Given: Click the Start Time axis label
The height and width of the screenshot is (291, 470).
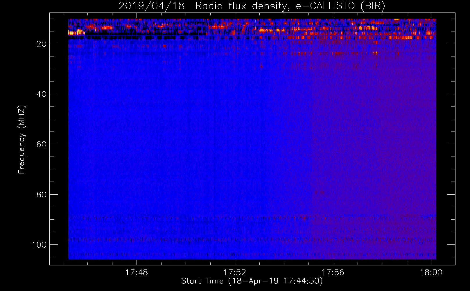Looking at the screenshot, I should [x=252, y=281].
